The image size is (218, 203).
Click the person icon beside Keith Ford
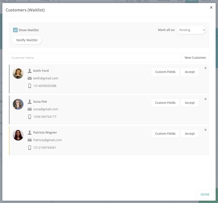[30, 71]
